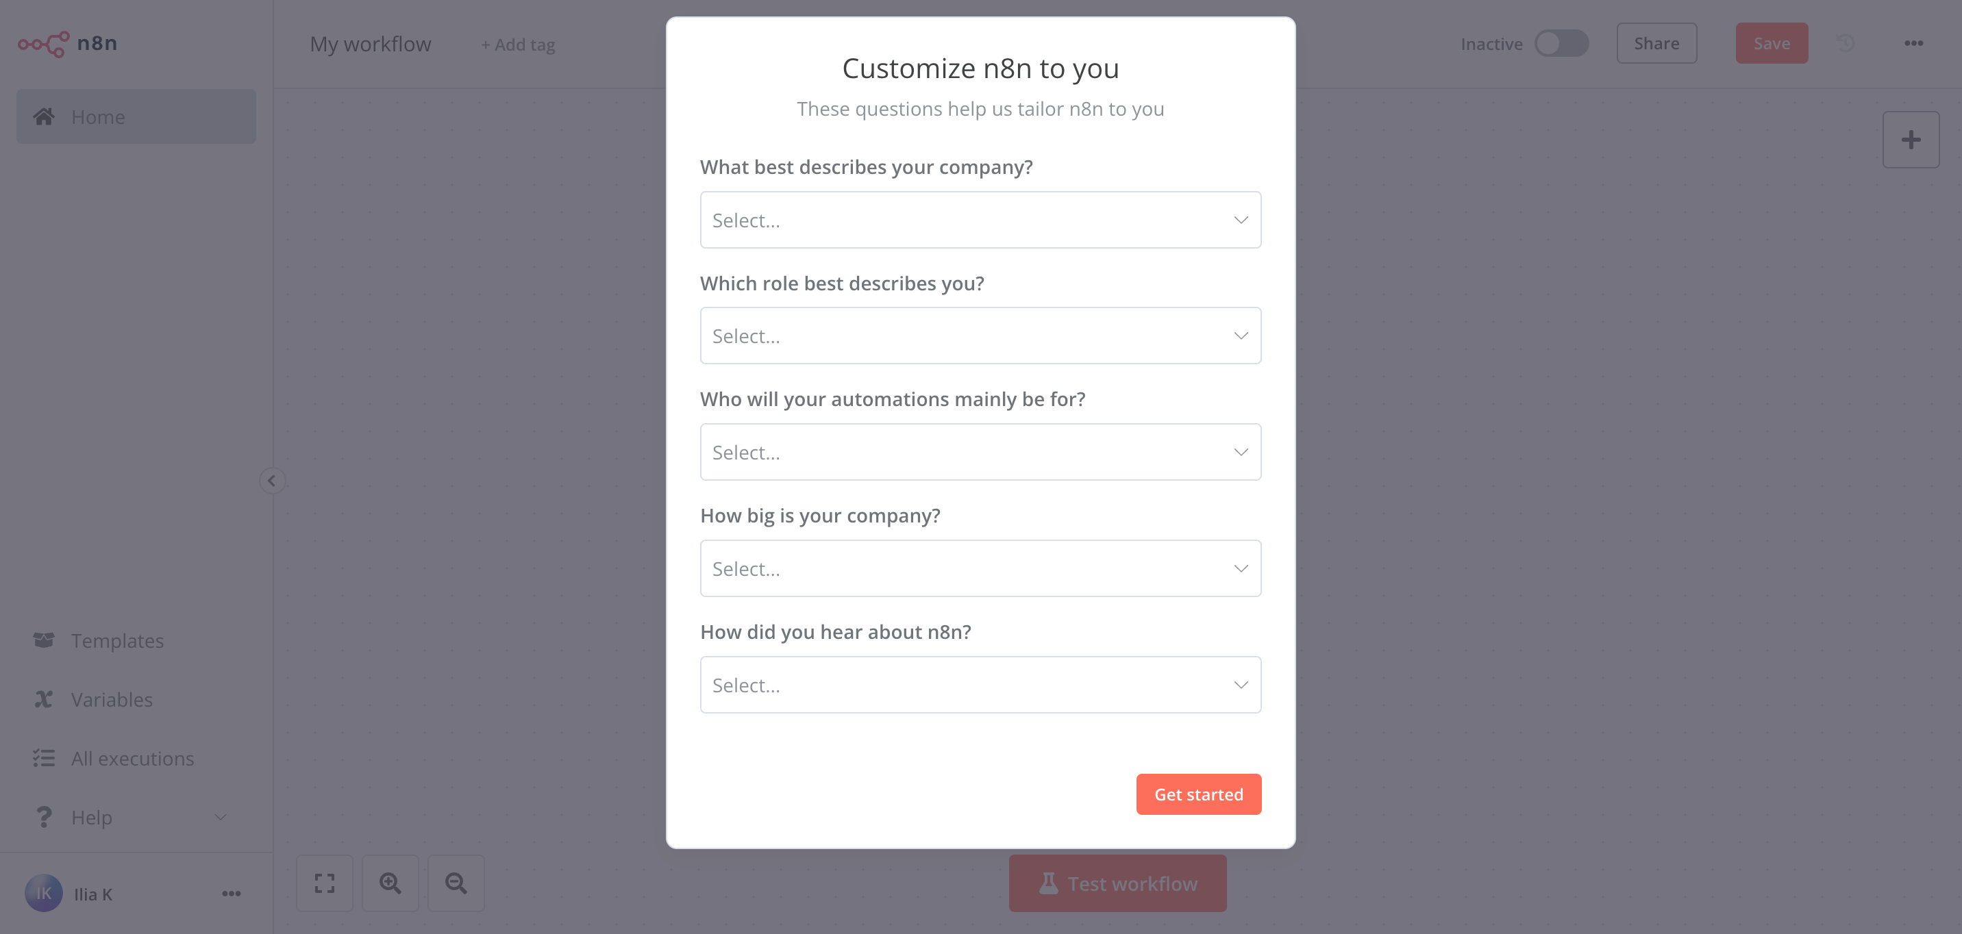Zoom out on the workflow canvas
Viewport: 1962px width, 934px height.
point(456,883)
